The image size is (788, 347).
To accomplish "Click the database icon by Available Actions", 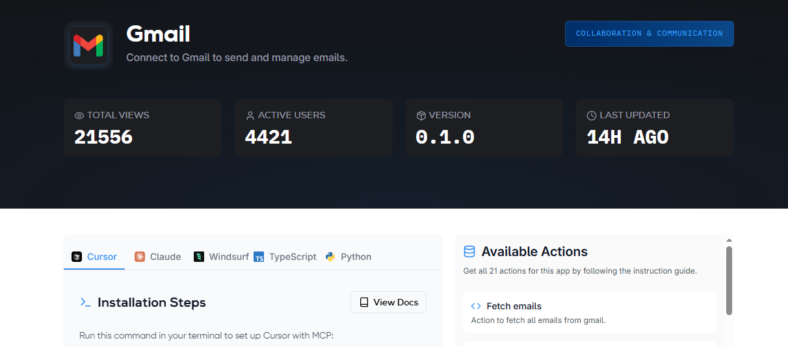I will [469, 251].
